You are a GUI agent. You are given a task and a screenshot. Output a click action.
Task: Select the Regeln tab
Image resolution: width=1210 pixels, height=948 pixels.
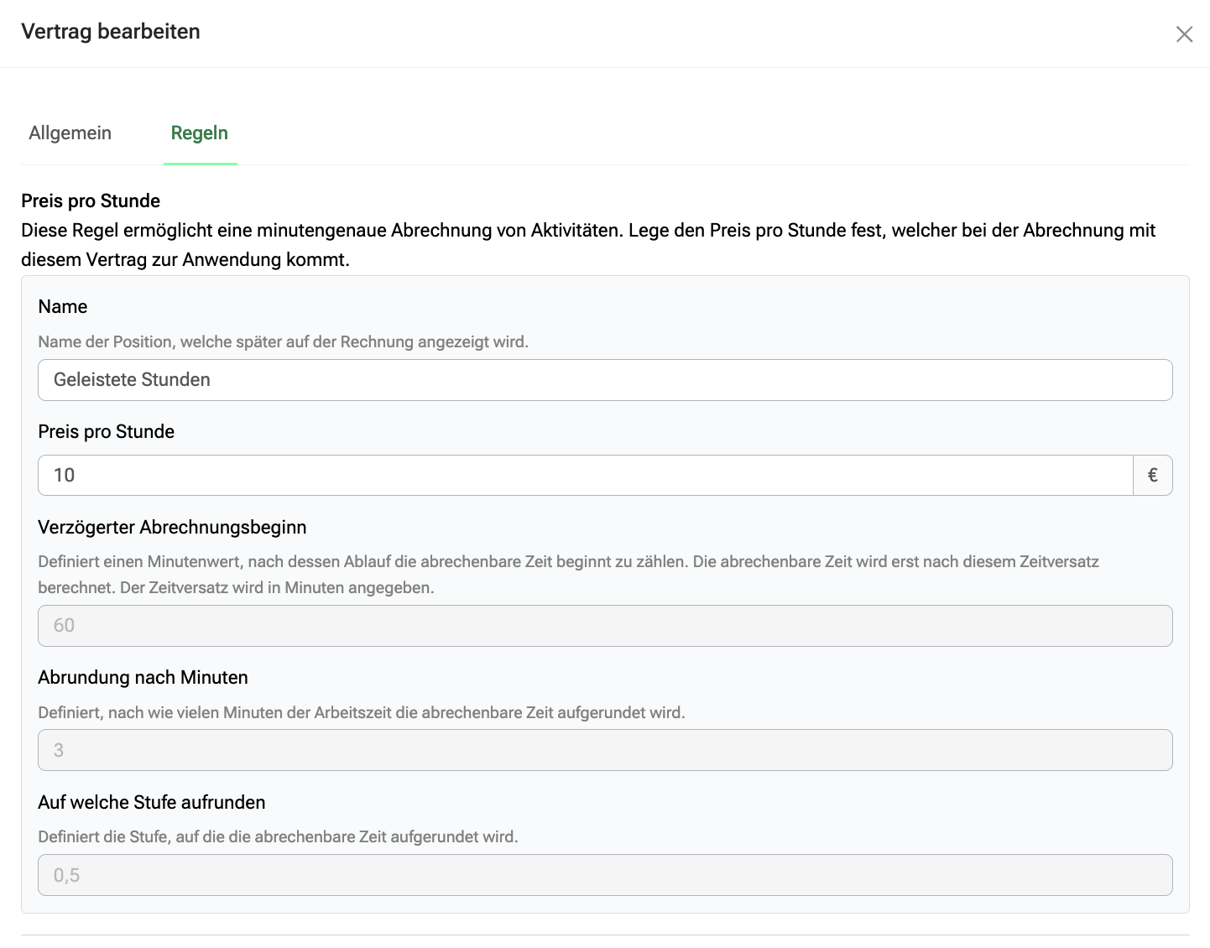pos(200,133)
